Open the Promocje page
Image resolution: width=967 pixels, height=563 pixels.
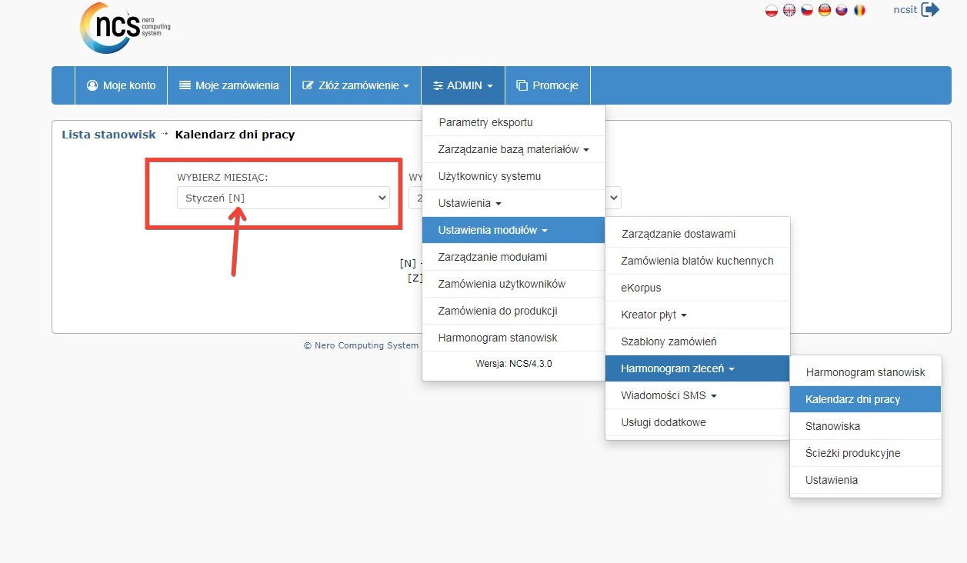pos(547,85)
